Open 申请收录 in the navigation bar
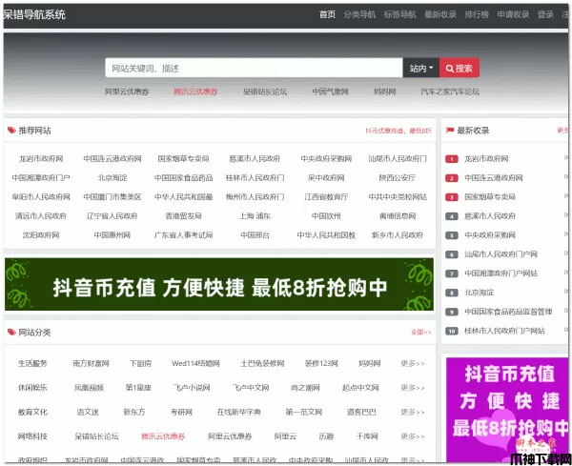 (513, 14)
